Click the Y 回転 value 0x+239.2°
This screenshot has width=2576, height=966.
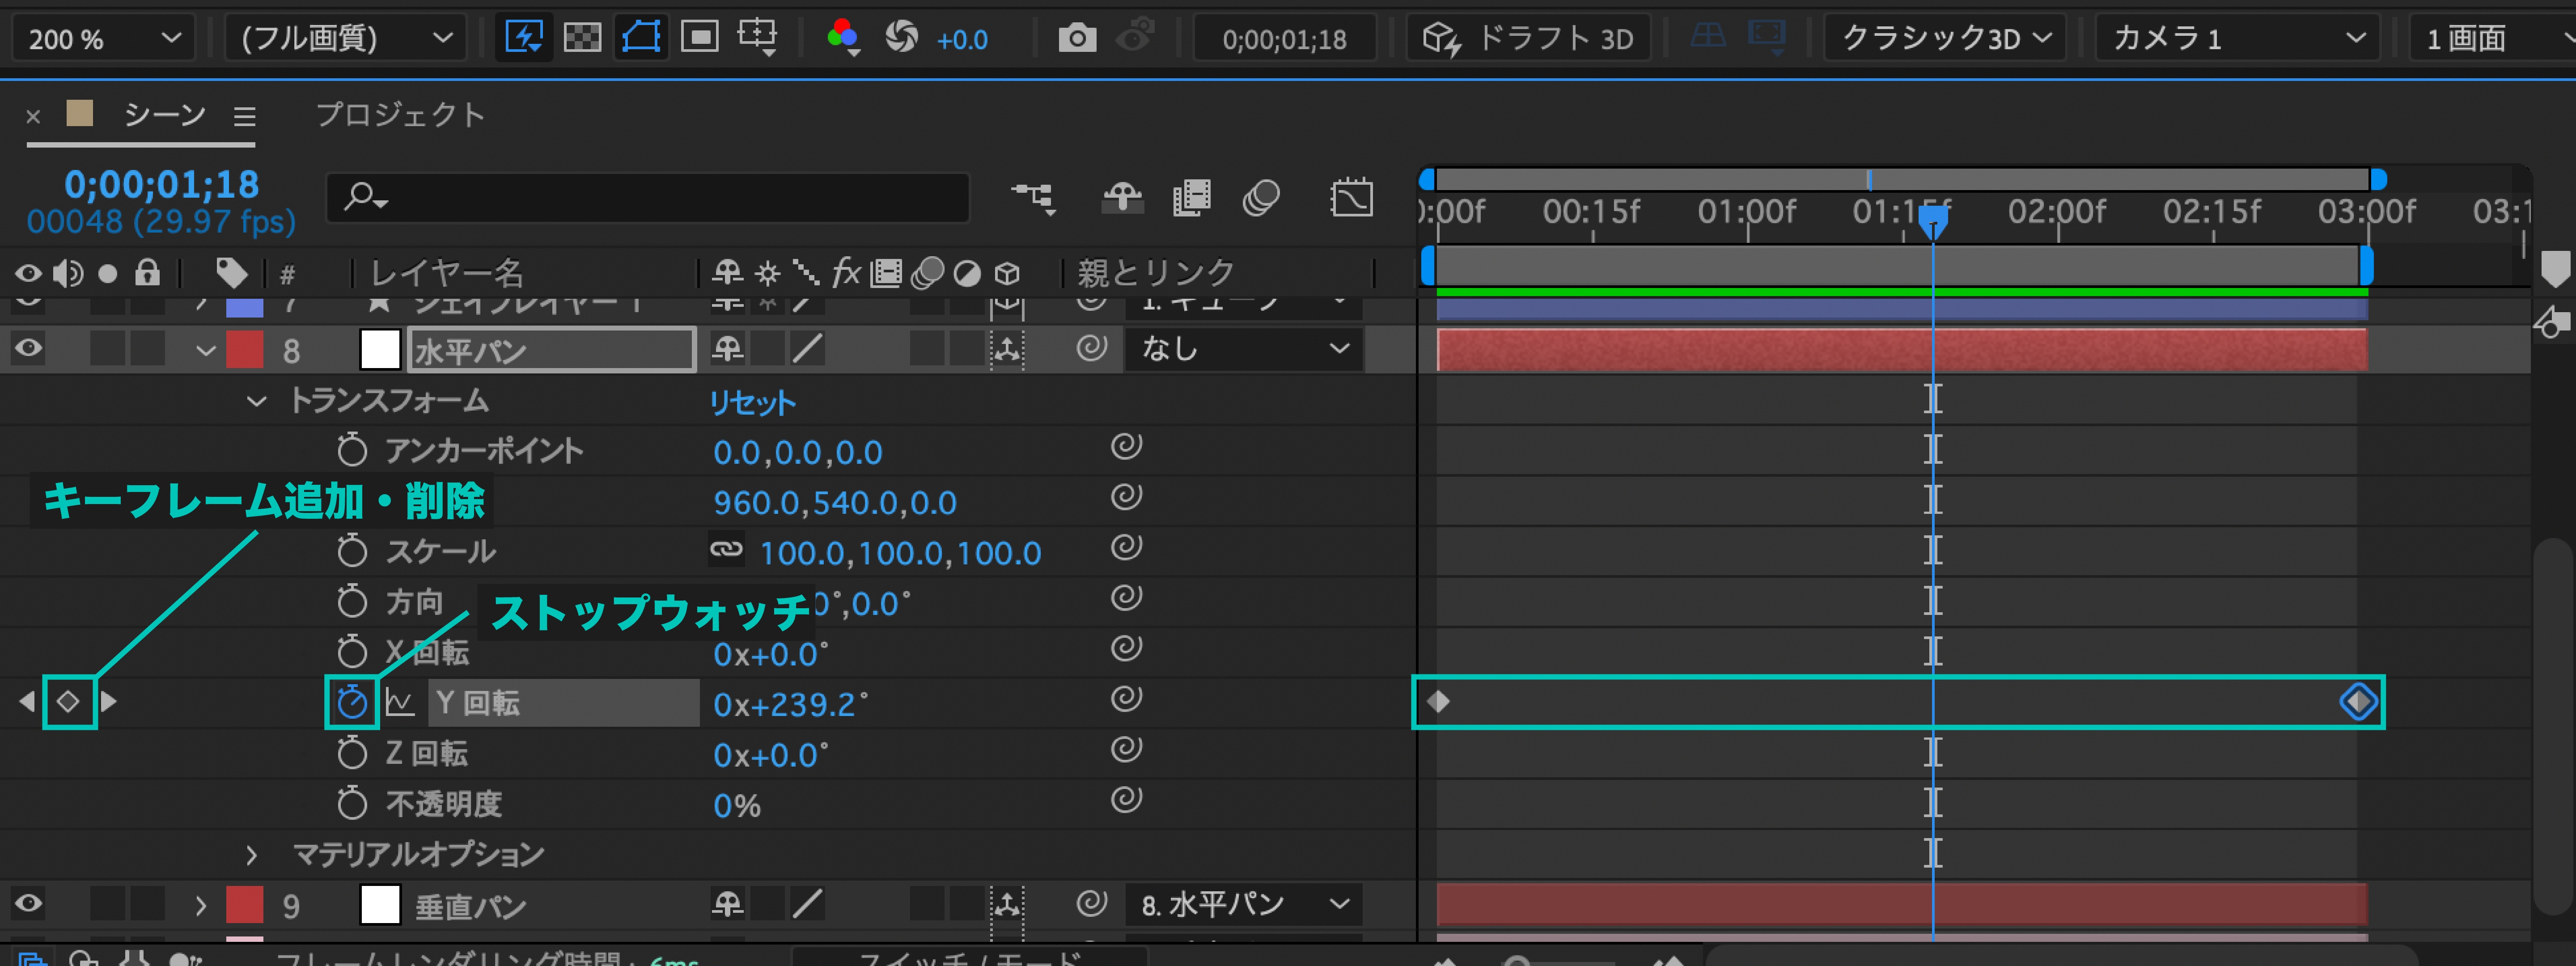[x=790, y=704]
